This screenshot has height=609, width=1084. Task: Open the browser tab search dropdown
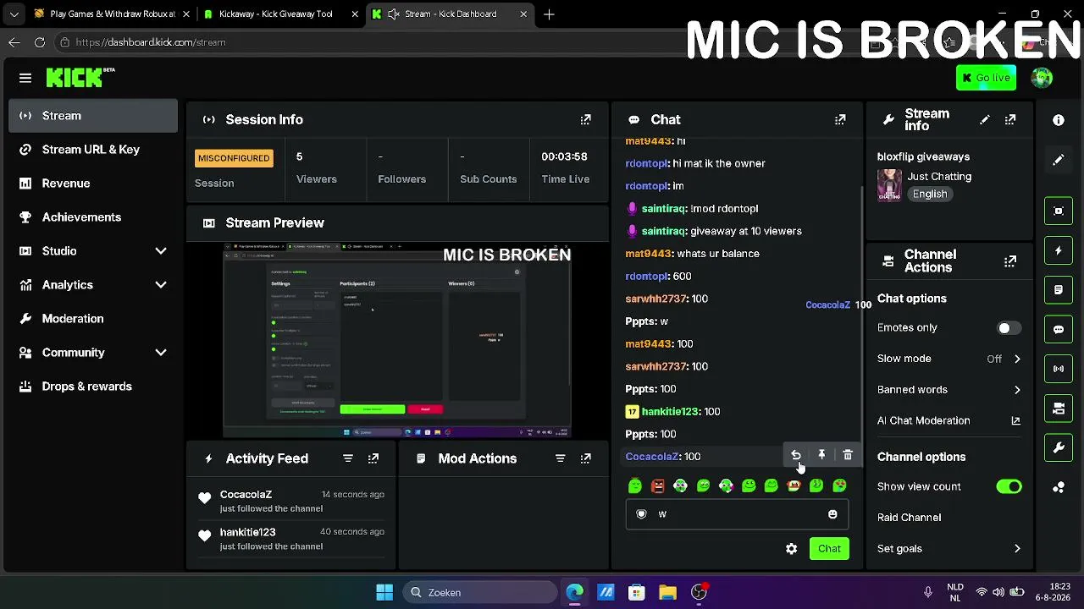[x=14, y=14]
